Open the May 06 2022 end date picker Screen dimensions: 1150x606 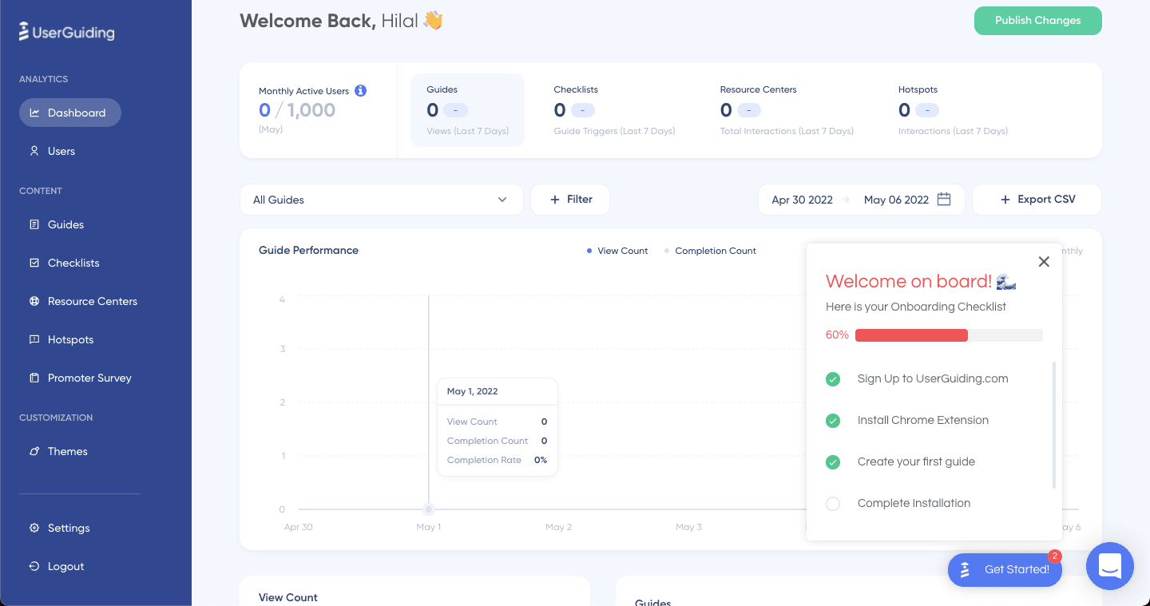pyautogui.click(x=896, y=200)
